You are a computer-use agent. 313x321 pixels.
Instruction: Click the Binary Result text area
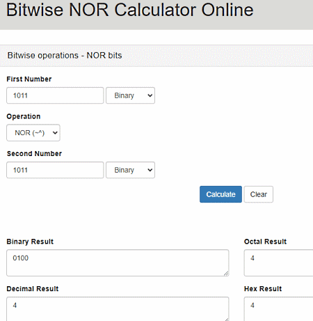pyautogui.click(x=118, y=263)
